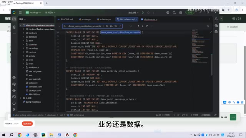The image size is (246, 138).
Task: Switch to README.md editor tab
Action: [65, 19]
